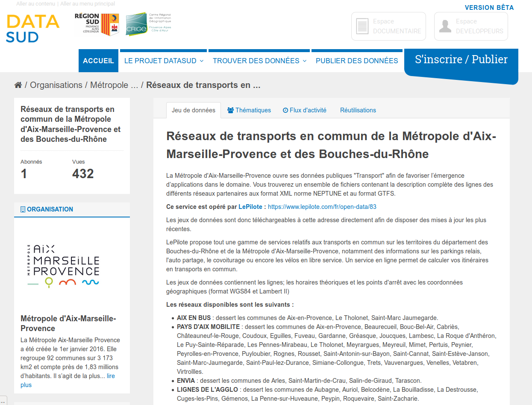Select the Jeu de données tab
This screenshot has height=405, width=532.
[194, 110]
